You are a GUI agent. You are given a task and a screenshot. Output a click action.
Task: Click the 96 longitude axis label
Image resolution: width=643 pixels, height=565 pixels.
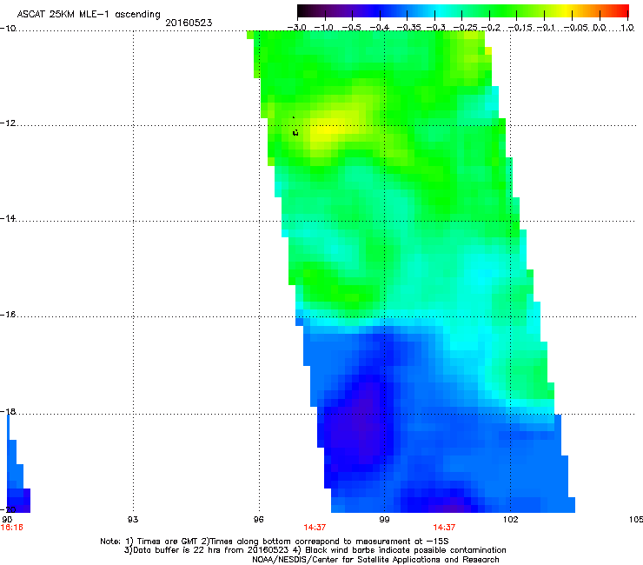pyautogui.click(x=258, y=520)
